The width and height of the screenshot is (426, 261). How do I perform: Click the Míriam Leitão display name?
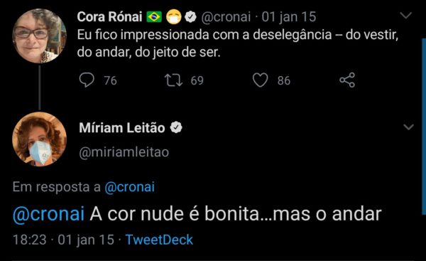[x=122, y=127]
